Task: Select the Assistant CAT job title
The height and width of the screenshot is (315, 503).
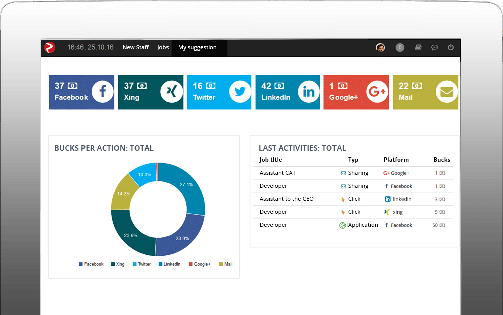Action: pyautogui.click(x=278, y=173)
